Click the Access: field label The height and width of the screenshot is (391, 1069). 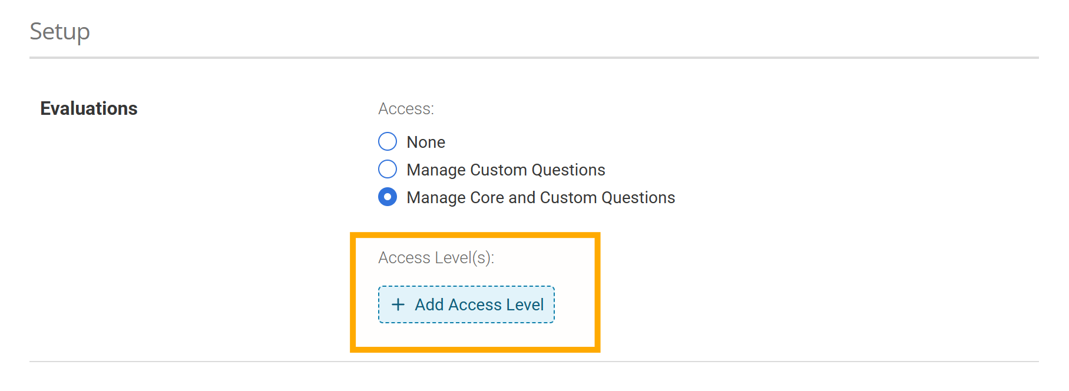[406, 108]
